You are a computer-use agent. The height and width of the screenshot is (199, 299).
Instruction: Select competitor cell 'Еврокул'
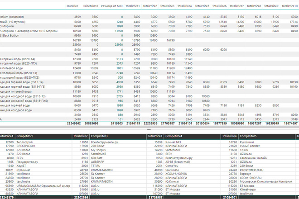(x=246, y=174)
